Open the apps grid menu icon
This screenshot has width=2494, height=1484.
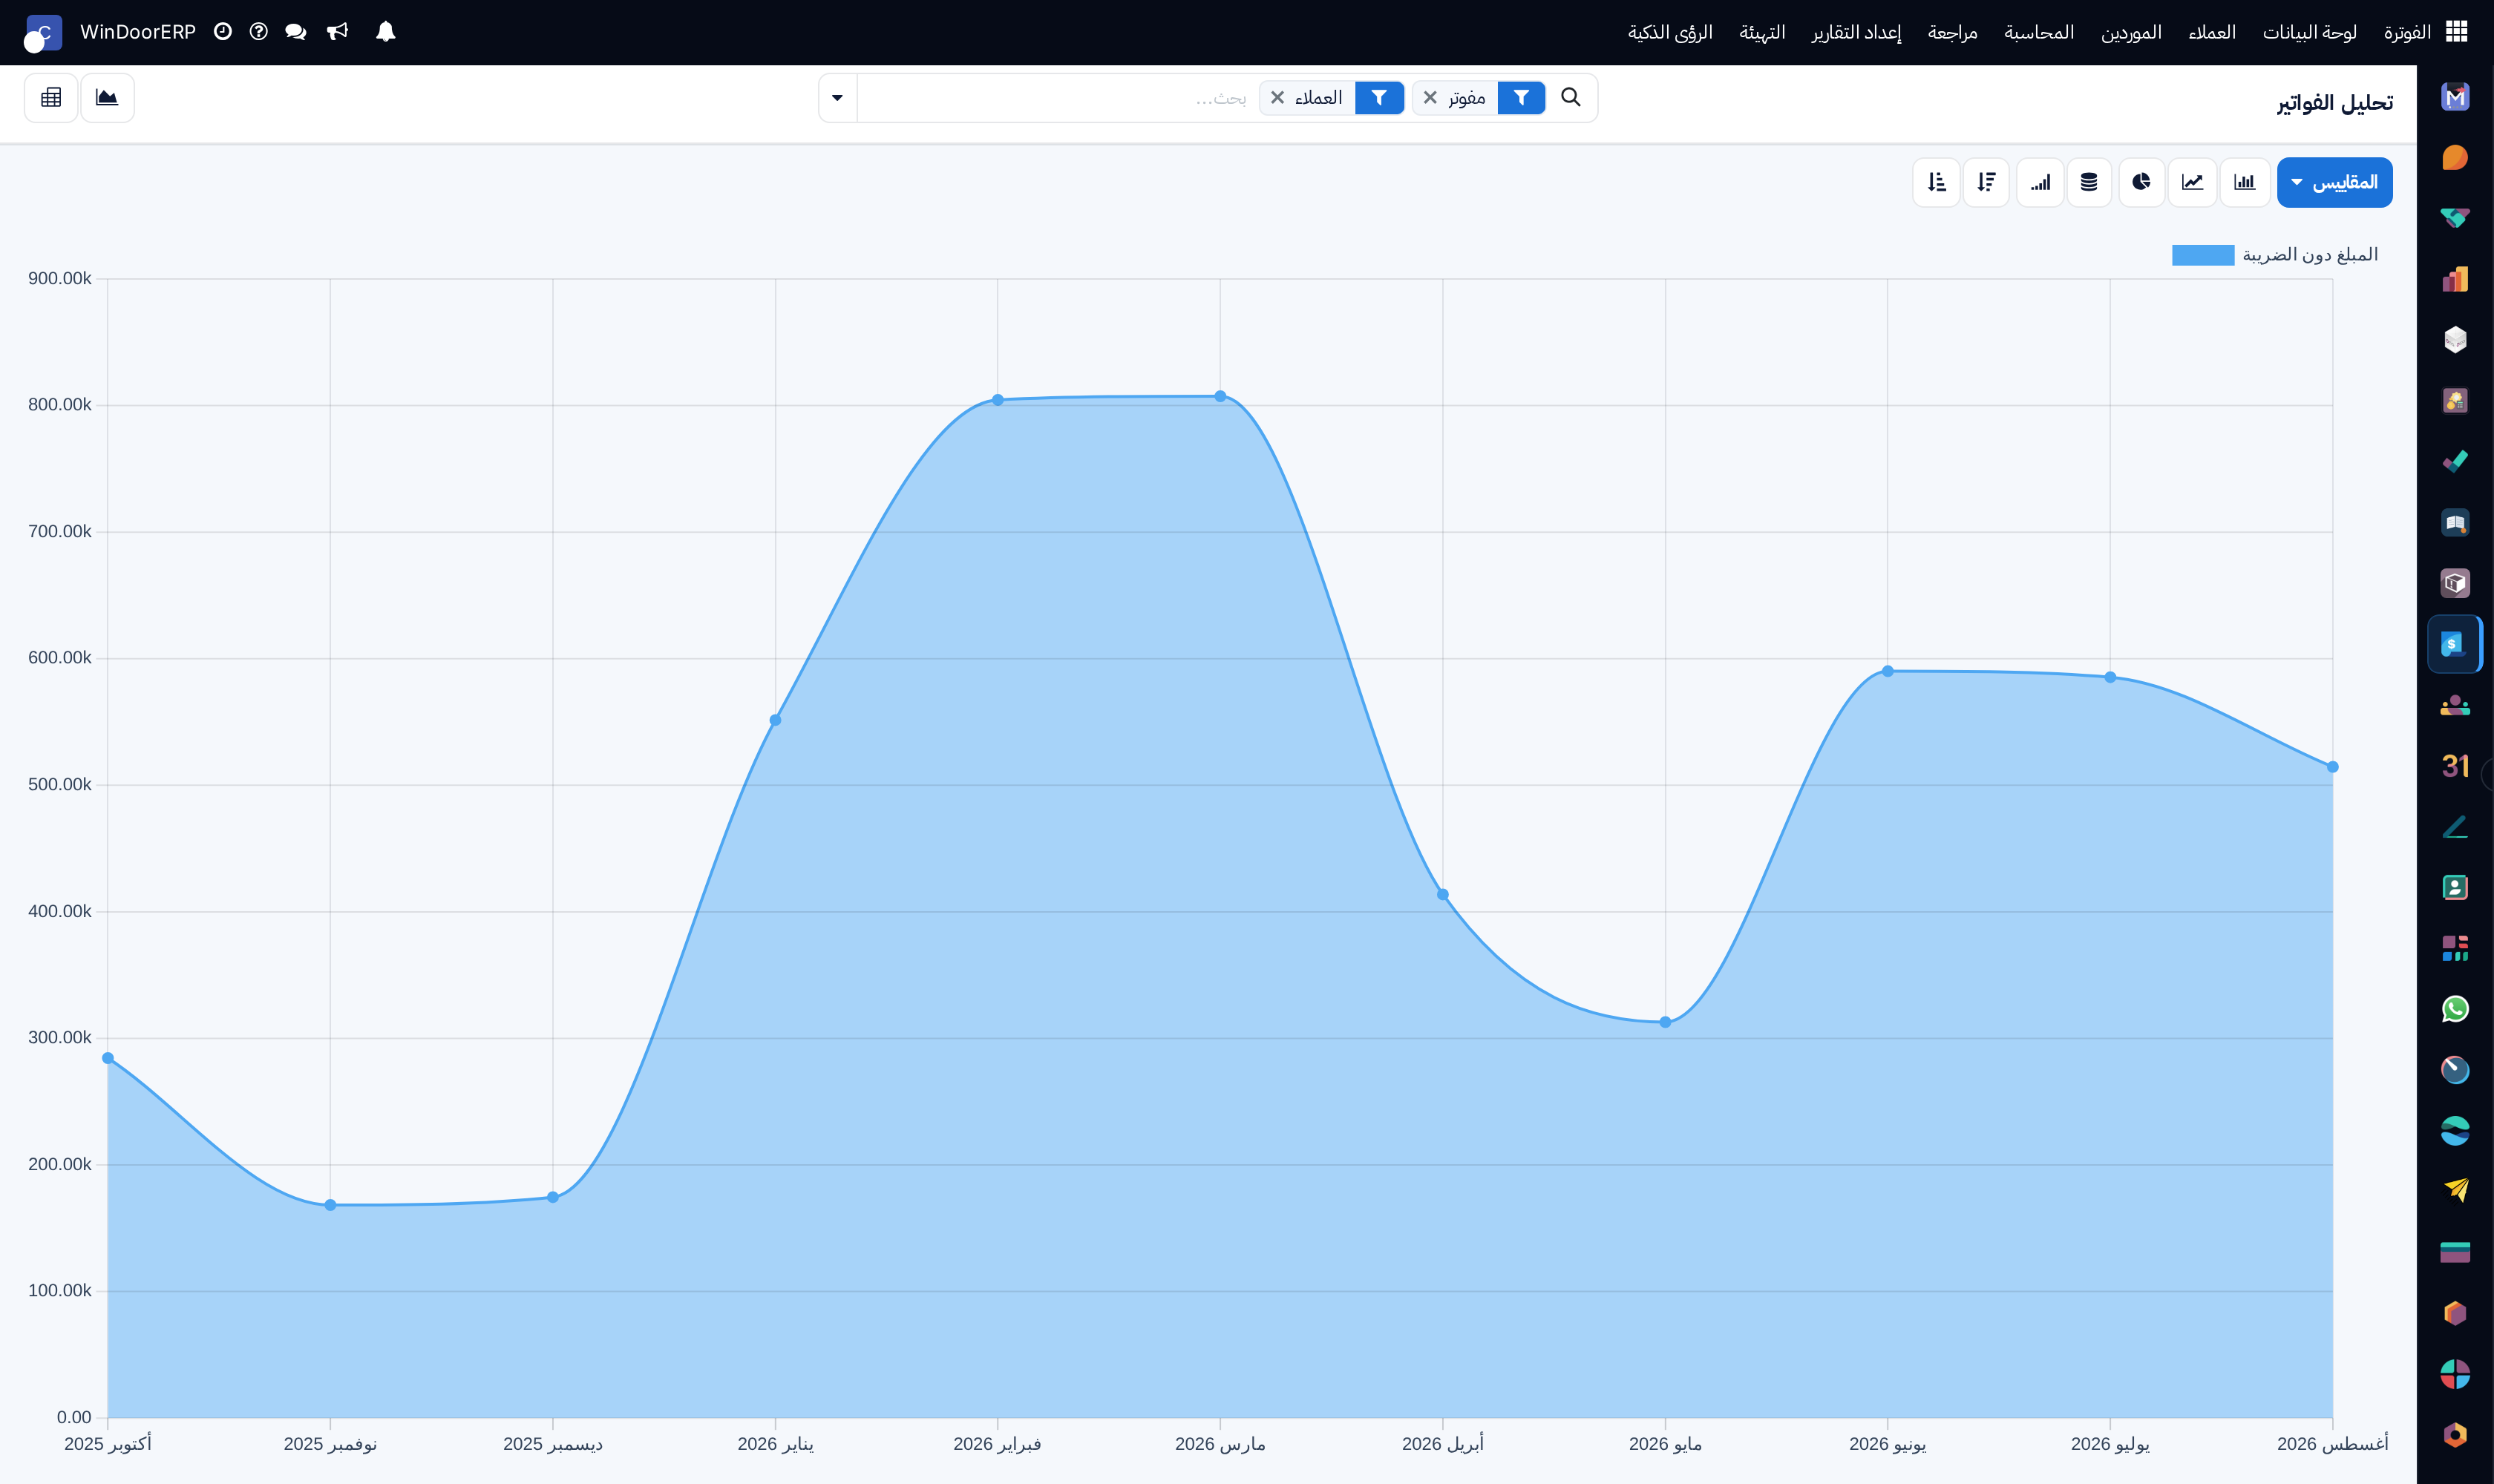pyautogui.click(x=2457, y=32)
